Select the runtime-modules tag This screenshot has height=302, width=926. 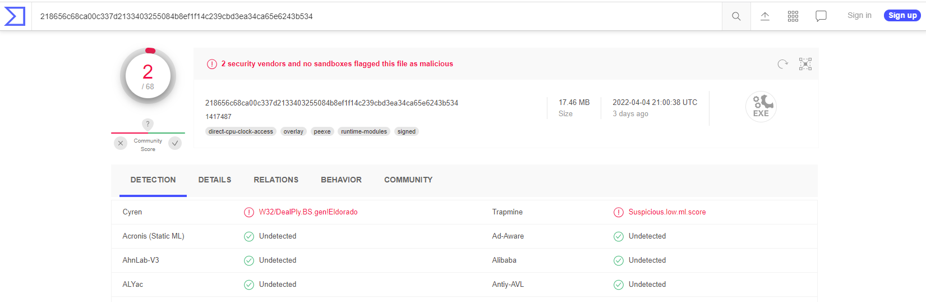point(364,131)
